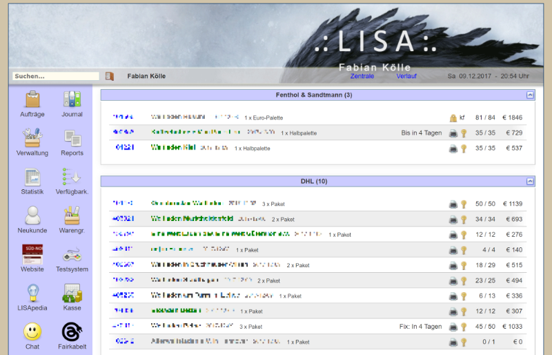Open the Verlauf link in header
Image resolution: width=552 pixels, height=355 pixels.
point(406,76)
